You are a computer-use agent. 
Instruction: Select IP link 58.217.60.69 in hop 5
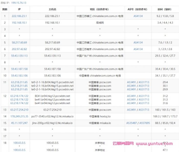tap(19, 43)
